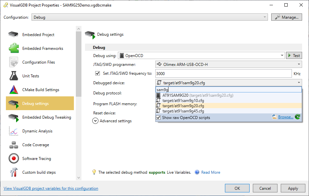Select AT91SAM9G20 device entry
Image resolution: width=309 pixels, height=196 pixels.
229,95
